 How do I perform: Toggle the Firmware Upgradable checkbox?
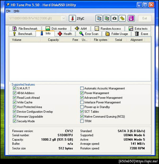(15, 116)
